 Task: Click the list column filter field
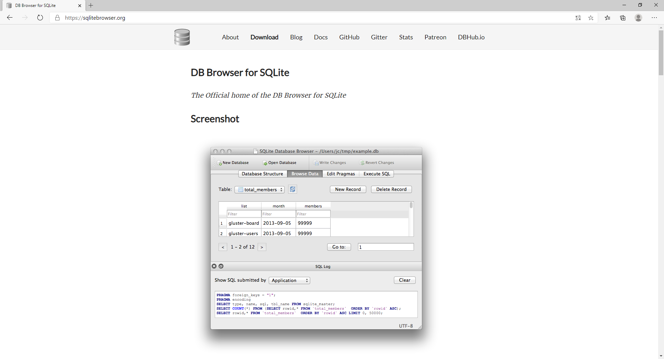click(x=244, y=214)
